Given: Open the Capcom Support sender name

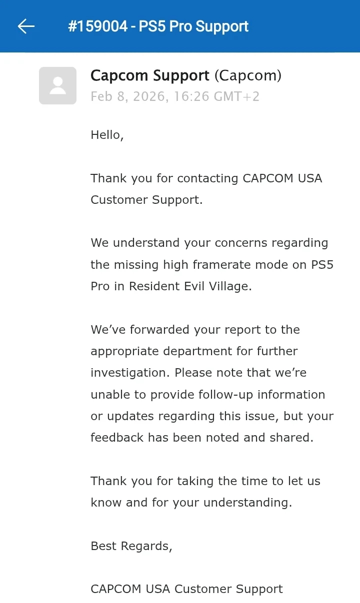Looking at the screenshot, I should [149, 75].
